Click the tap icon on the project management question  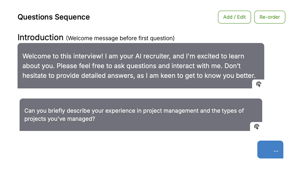pyautogui.click(x=257, y=127)
